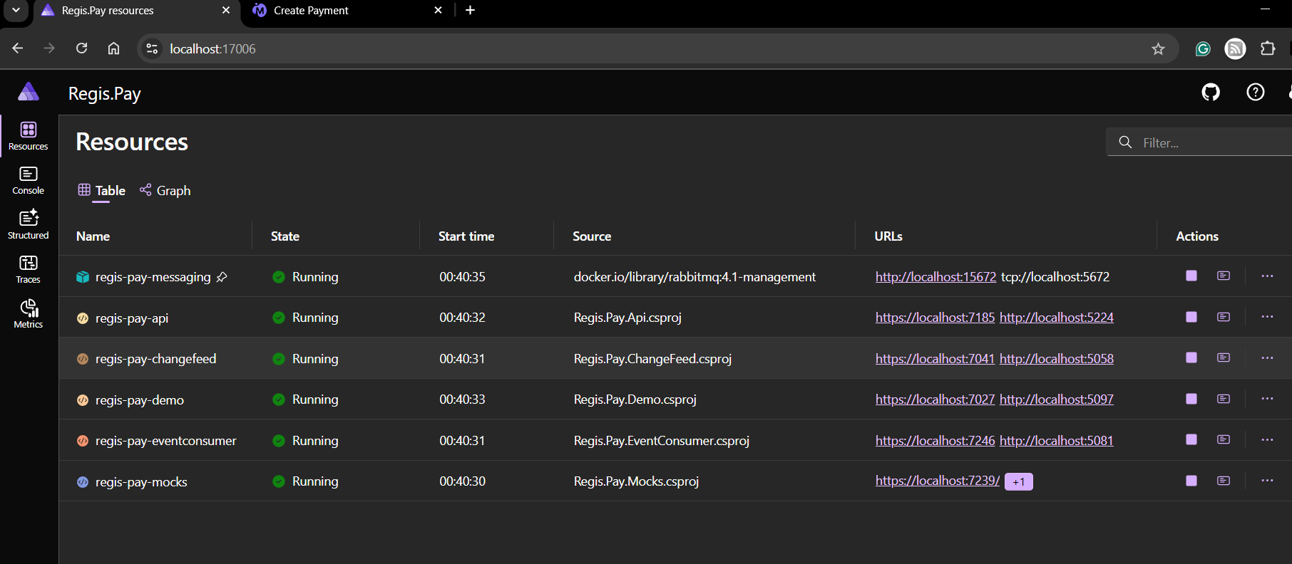Open the GitHub repository icon
This screenshot has height=564, width=1292.
1211,93
